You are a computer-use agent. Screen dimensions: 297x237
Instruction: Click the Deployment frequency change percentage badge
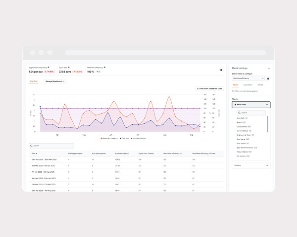point(49,72)
